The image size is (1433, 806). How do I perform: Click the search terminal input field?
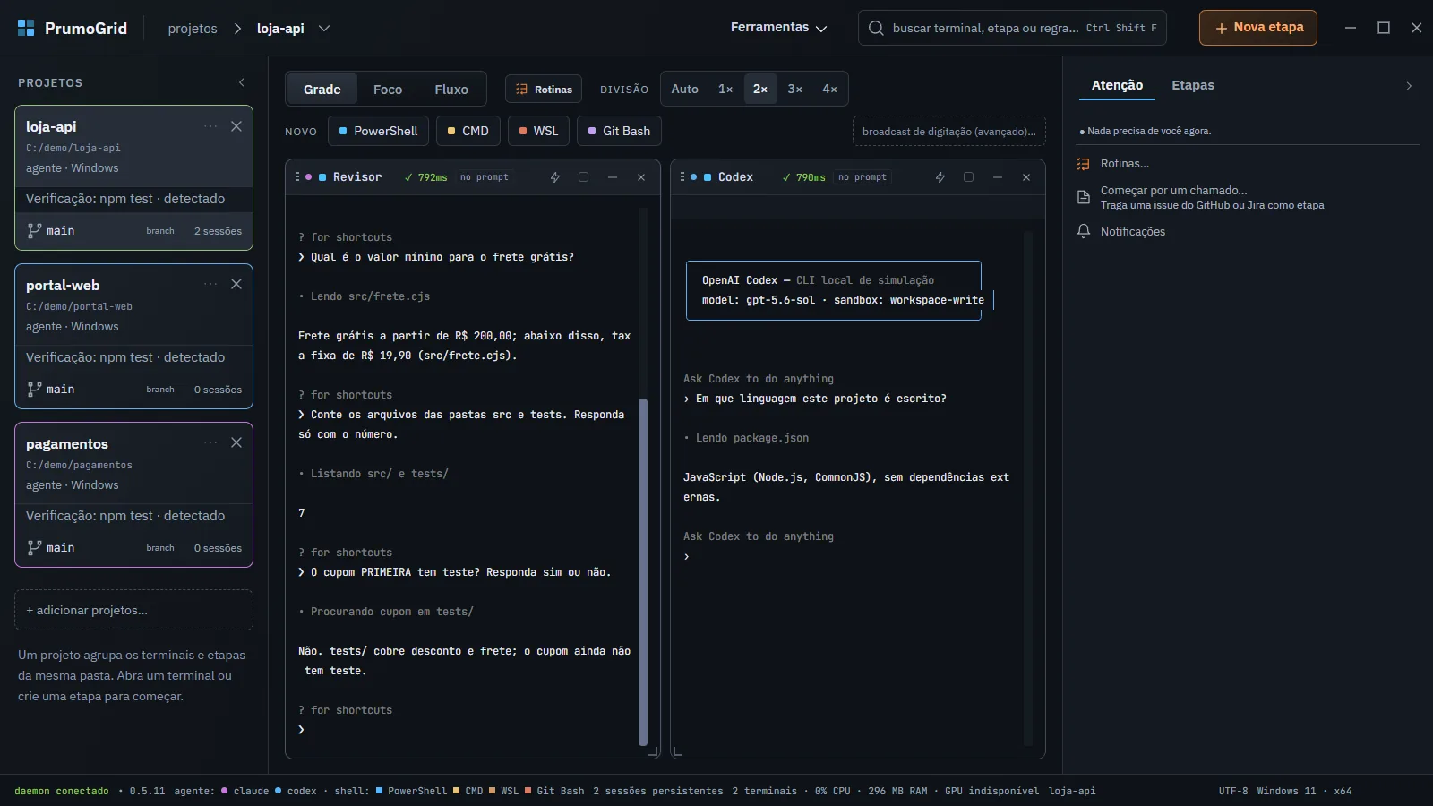(x=1013, y=28)
